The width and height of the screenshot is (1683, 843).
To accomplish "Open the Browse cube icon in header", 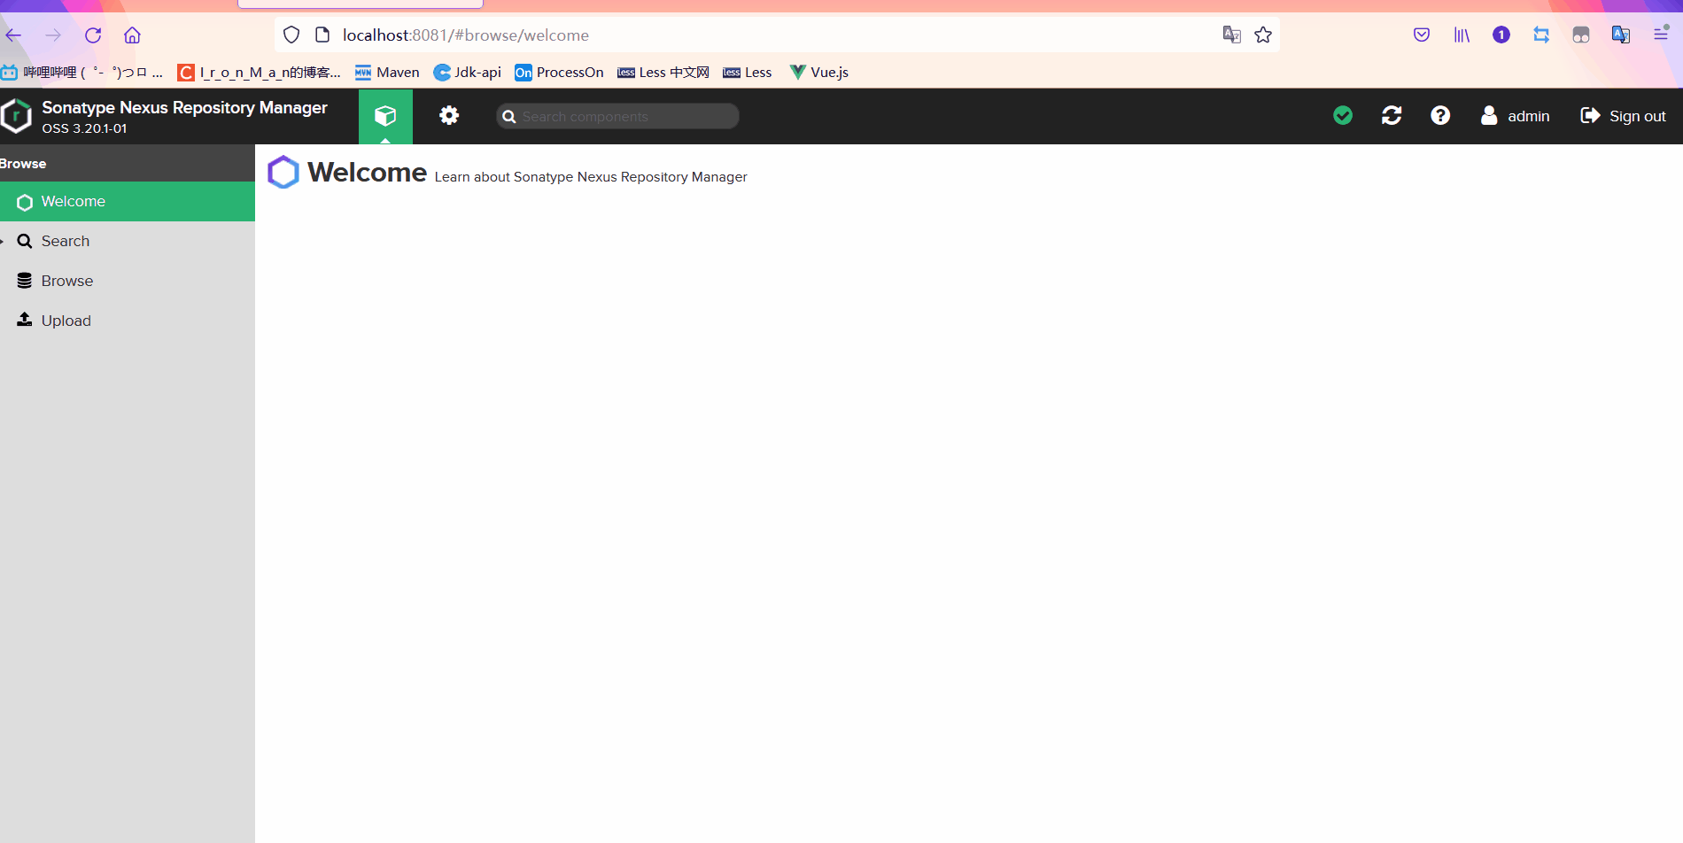I will pos(385,116).
